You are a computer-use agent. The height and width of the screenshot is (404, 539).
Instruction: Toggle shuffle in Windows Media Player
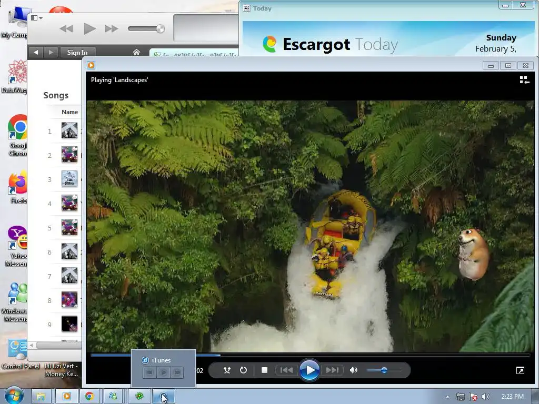coord(227,370)
